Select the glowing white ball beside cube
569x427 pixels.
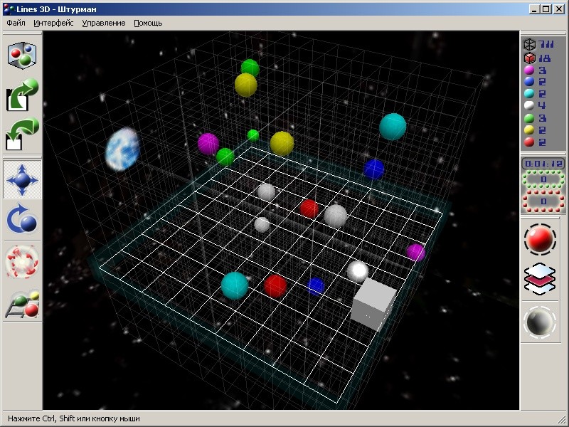click(358, 272)
